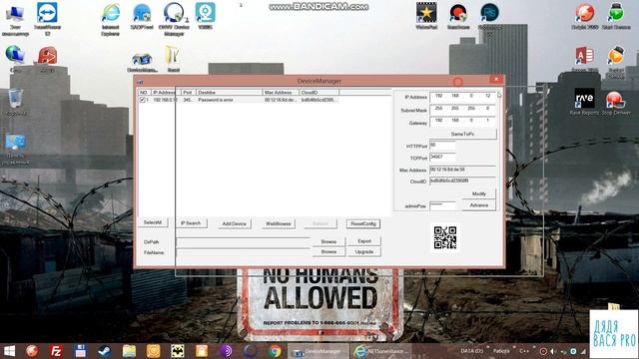The height and width of the screenshot is (359, 639).
Task: Click the FileName text field
Action: coord(243,252)
